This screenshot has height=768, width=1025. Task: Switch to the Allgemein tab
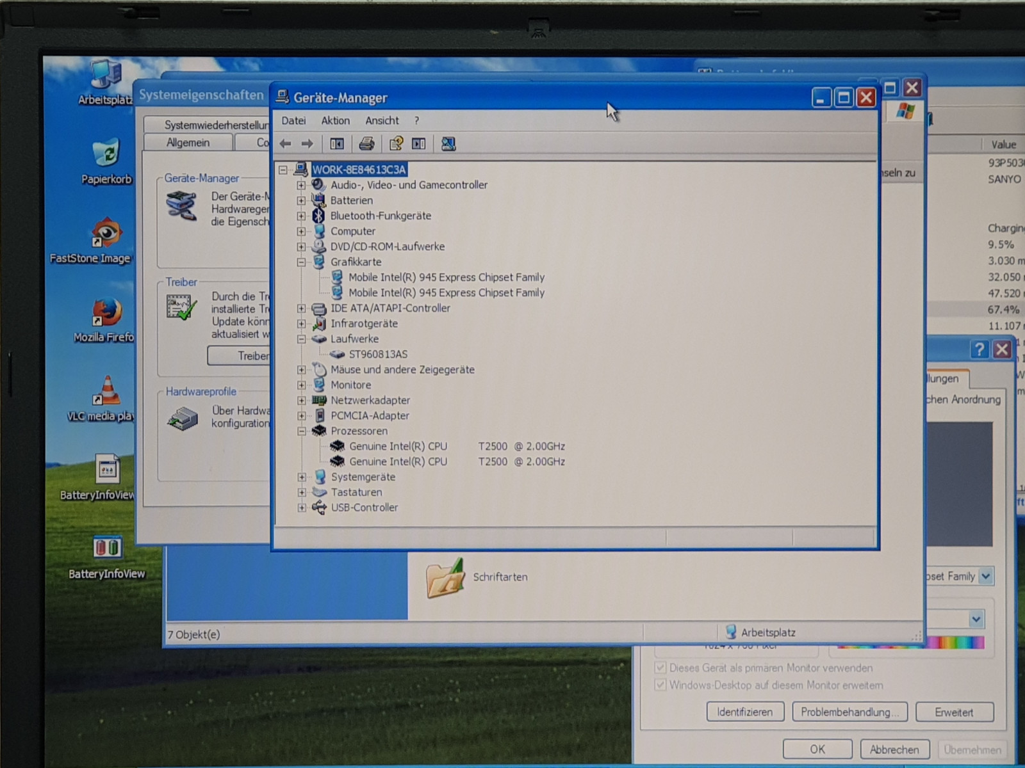(188, 143)
